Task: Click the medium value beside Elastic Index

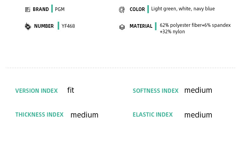Action: (x=198, y=115)
